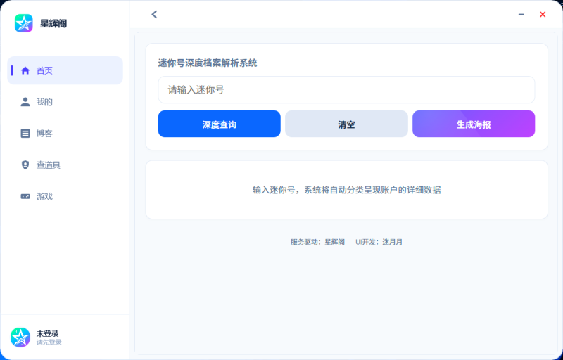Switch to the 我的 menu label
The width and height of the screenshot is (563, 360).
[44, 102]
